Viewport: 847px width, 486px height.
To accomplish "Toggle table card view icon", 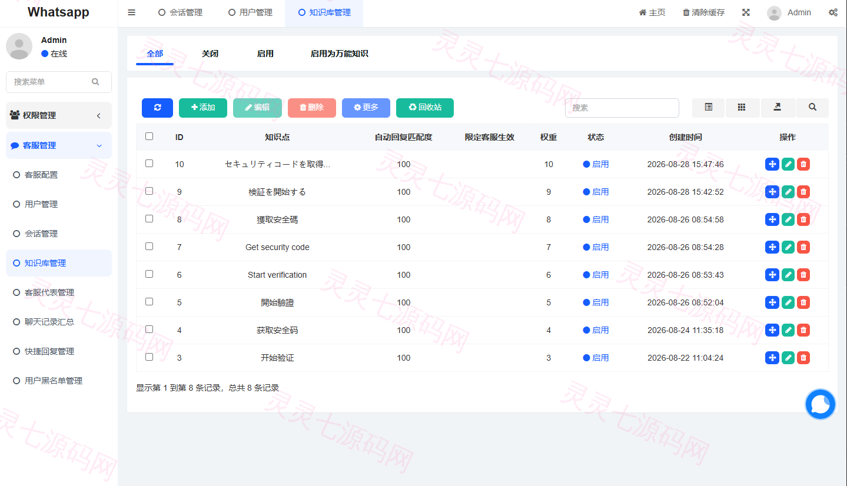I will tap(708, 108).
